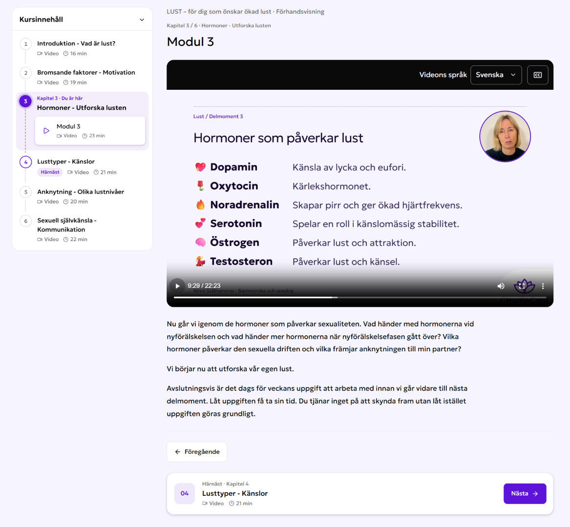Click the Östrogen brain icon in slide
This screenshot has height=527, width=570.
(x=200, y=242)
